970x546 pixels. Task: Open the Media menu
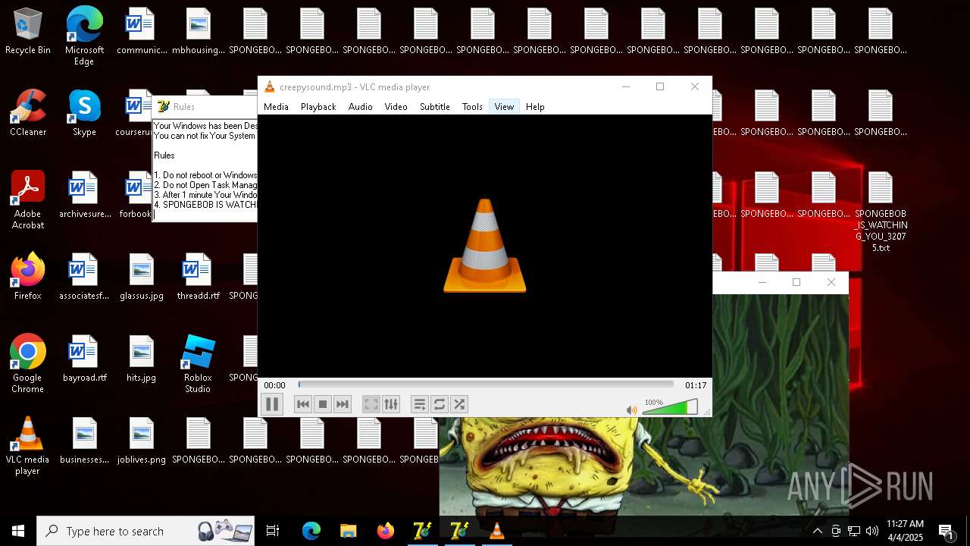click(x=276, y=107)
